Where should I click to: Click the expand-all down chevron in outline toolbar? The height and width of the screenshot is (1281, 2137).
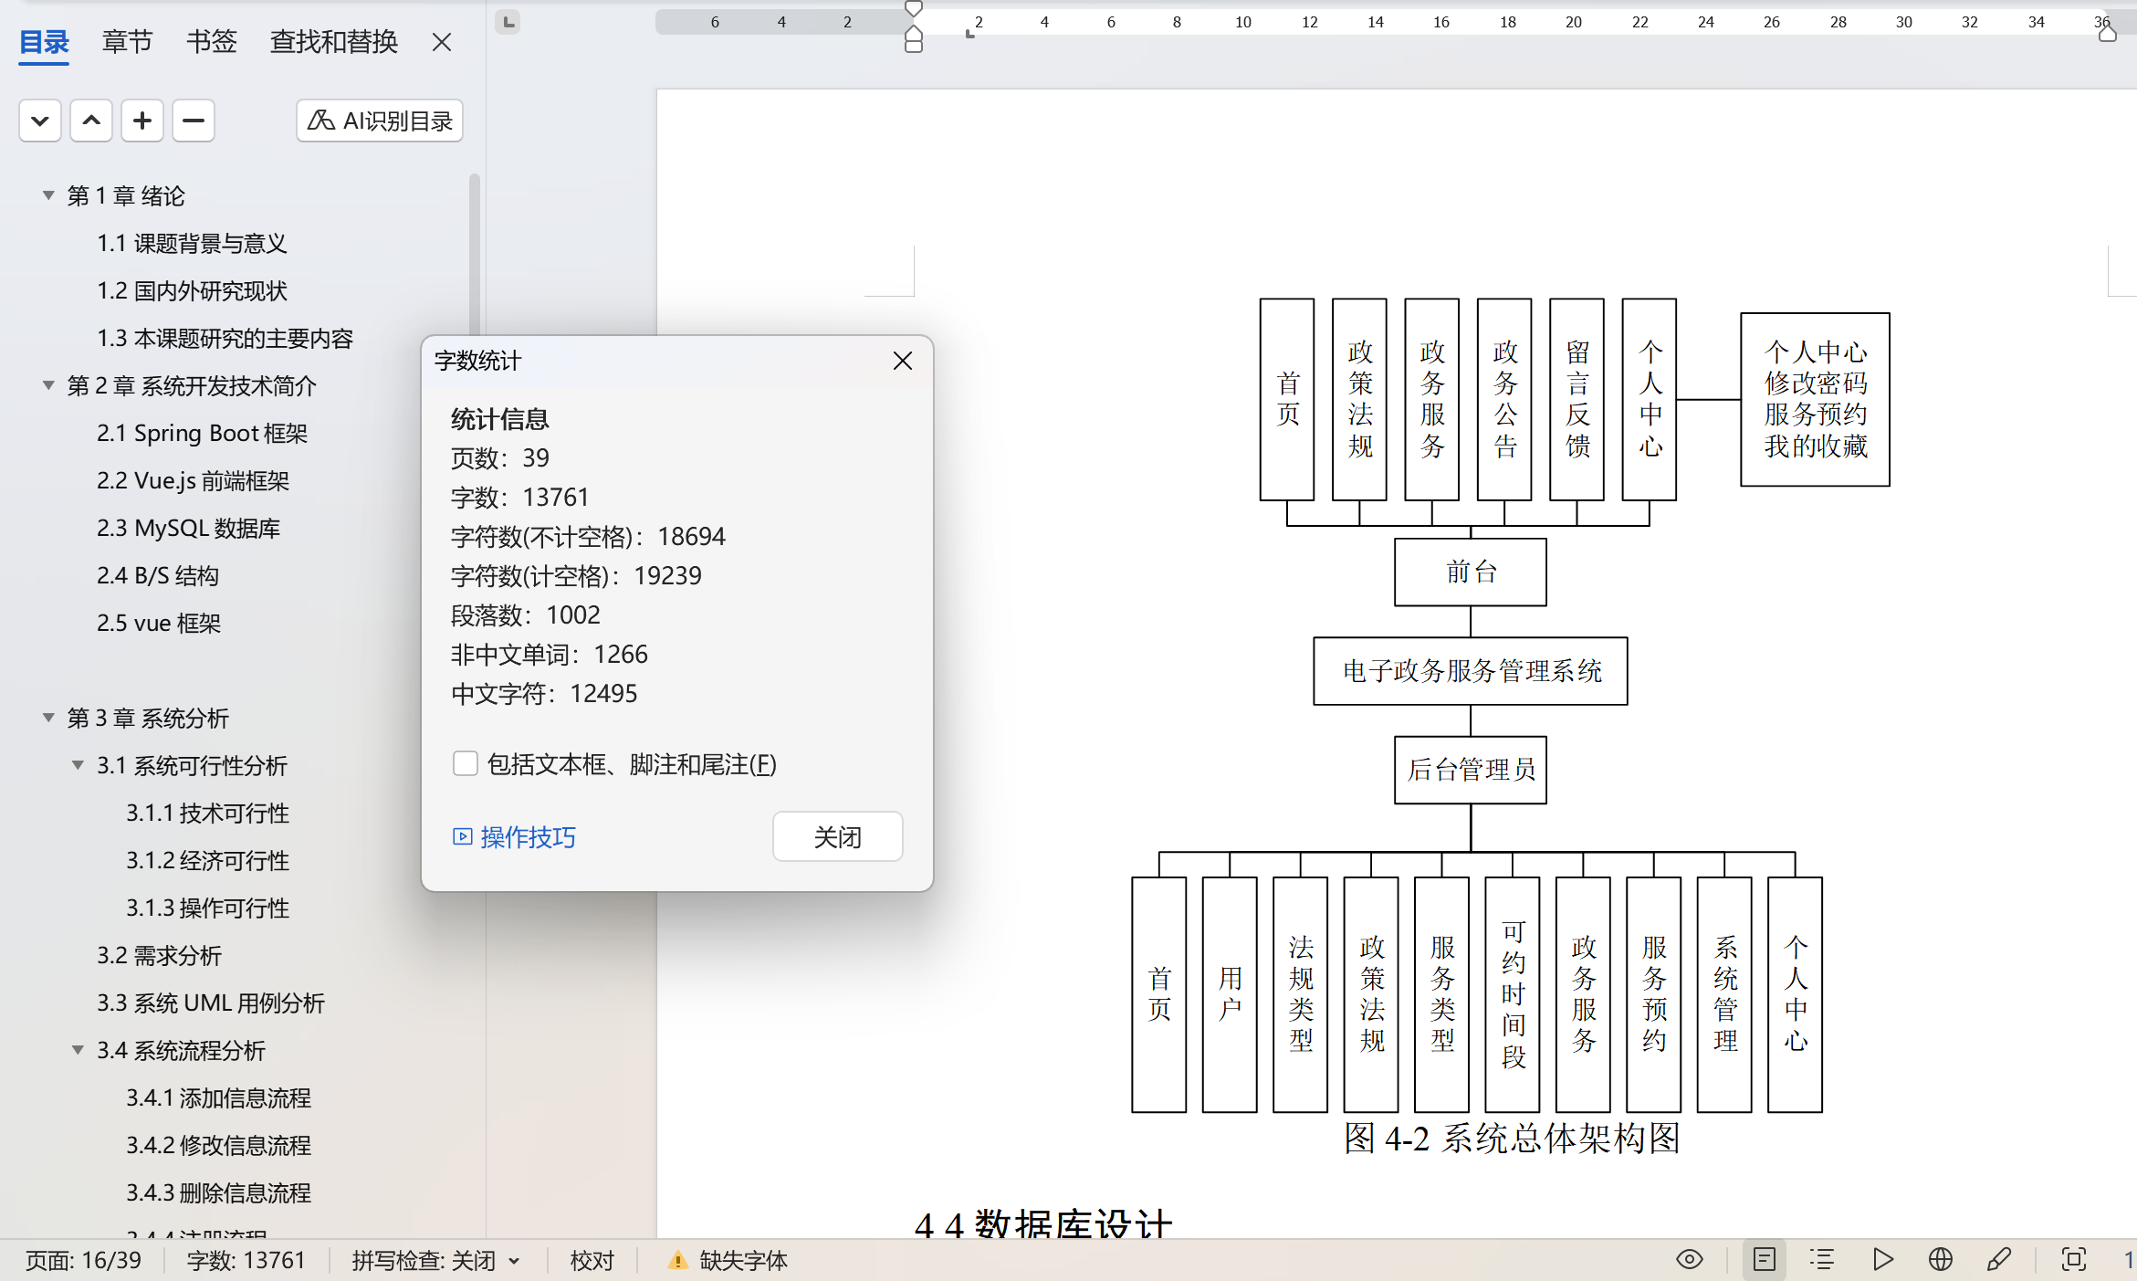tap(40, 121)
